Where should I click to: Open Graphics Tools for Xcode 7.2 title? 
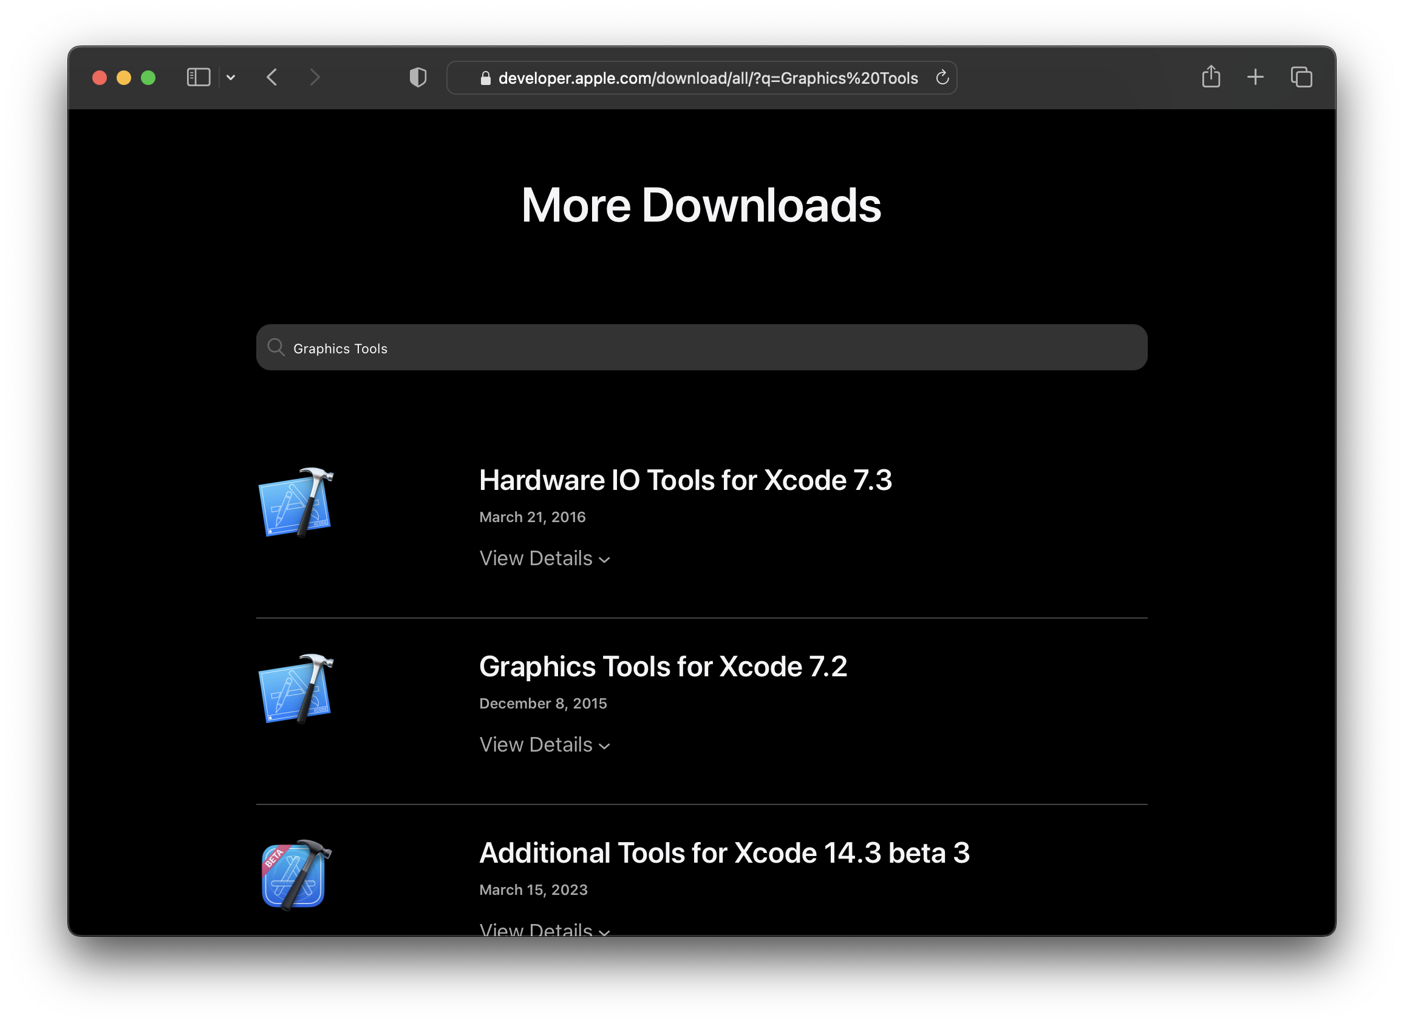(x=663, y=667)
